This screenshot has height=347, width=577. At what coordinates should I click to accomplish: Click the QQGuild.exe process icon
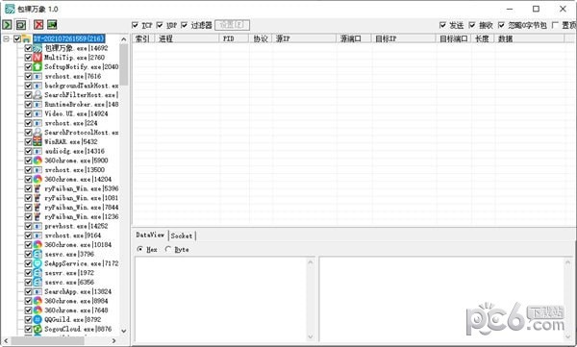click(x=38, y=319)
